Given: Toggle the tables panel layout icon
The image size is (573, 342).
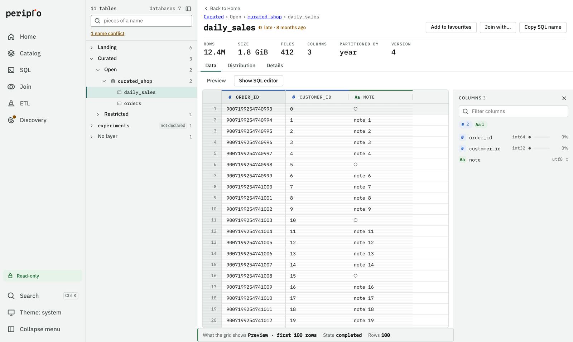Looking at the screenshot, I should (188, 9).
